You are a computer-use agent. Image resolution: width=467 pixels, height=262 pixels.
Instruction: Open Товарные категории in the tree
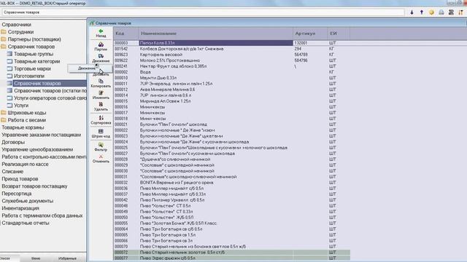tap(37, 61)
